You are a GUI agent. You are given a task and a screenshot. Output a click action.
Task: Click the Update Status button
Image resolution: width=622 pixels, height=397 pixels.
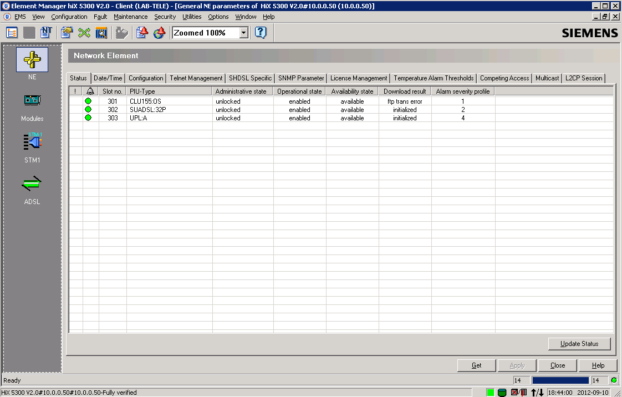coord(579,344)
